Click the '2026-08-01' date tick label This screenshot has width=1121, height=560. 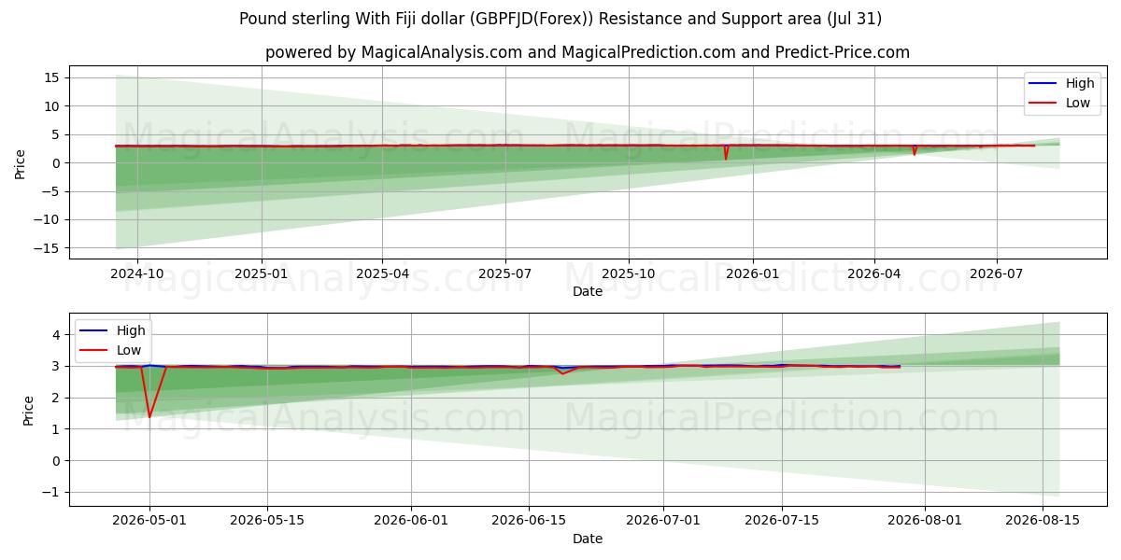(925, 521)
